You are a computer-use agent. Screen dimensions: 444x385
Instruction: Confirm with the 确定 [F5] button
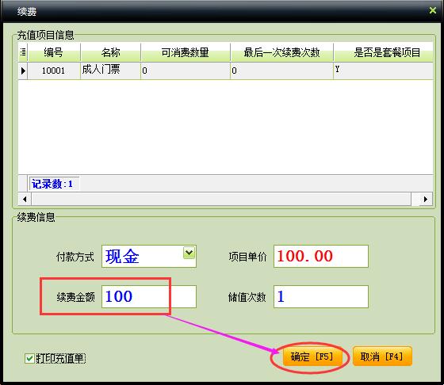pos(312,356)
